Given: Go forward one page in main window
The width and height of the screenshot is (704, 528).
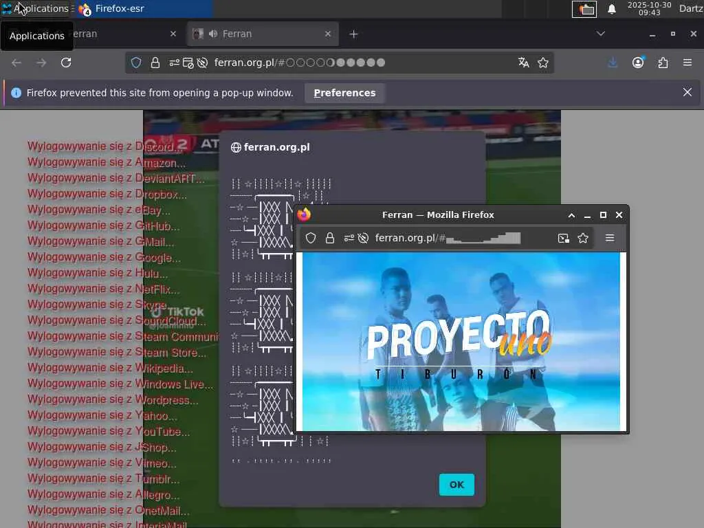Looking at the screenshot, I should 41,63.
